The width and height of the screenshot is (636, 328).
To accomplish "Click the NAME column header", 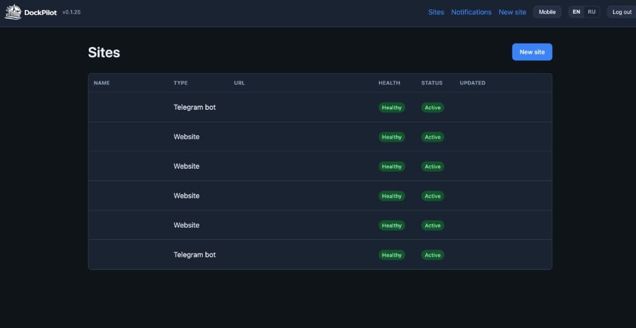I will (x=102, y=83).
